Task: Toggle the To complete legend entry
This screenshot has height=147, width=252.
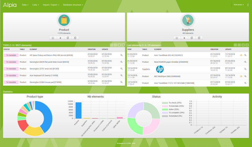Action: (x=173, y=113)
